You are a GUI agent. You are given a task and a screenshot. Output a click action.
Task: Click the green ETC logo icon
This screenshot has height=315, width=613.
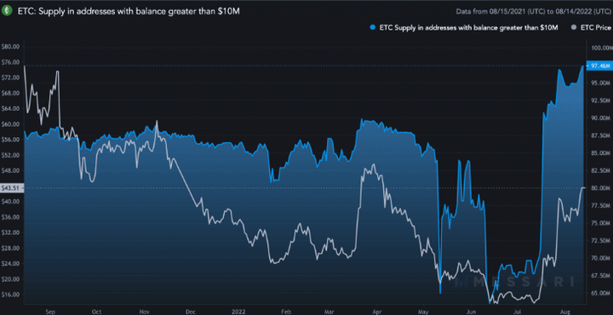pos(7,11)
